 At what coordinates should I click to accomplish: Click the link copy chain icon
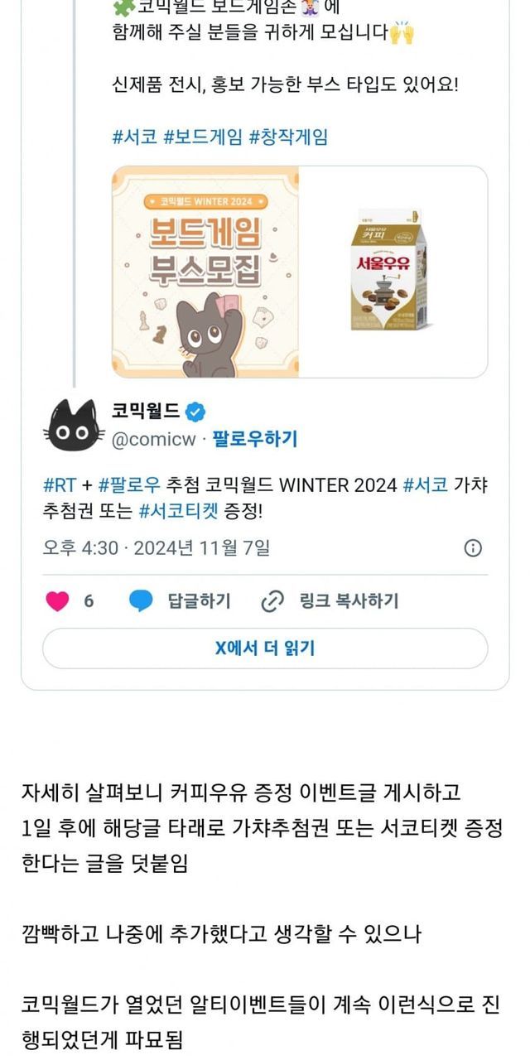coord(272,601)
